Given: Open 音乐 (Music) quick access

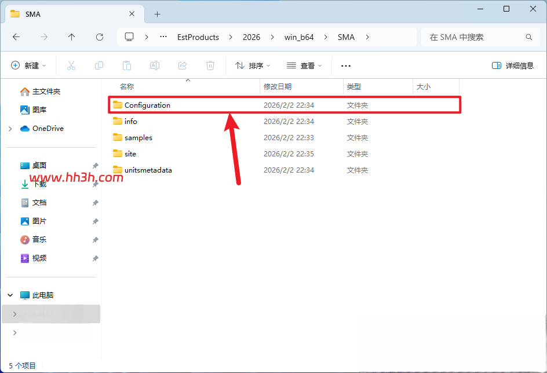Looking at the screenshot, I should point(34,239).
